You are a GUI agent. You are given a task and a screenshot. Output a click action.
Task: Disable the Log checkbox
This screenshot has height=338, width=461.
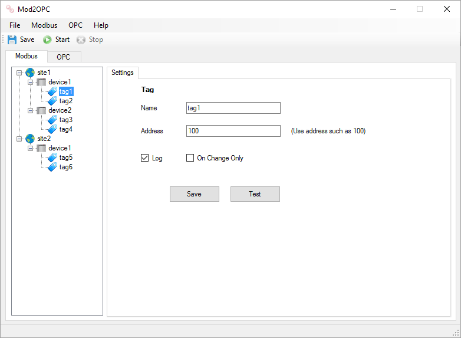coord(144,158)
